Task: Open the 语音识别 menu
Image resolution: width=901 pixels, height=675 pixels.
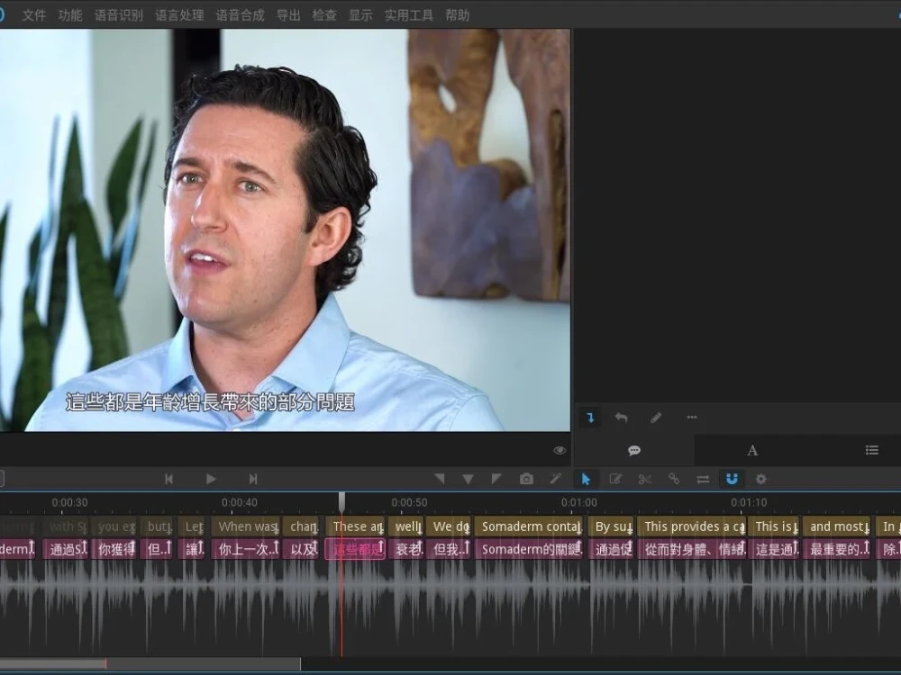Action: click(118, 15)
